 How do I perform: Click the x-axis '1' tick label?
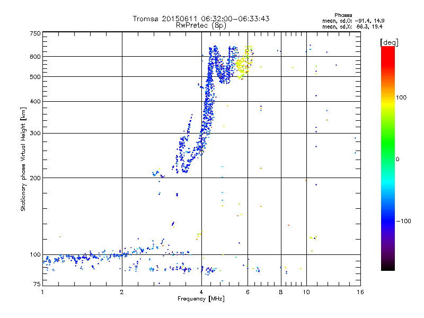tap(42, 292)
